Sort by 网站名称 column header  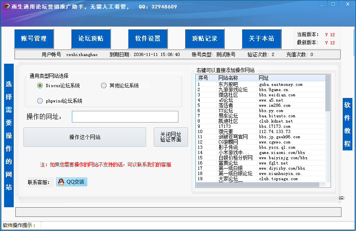tap(228, 78)
